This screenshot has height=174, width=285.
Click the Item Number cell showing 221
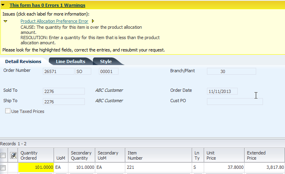159,167
